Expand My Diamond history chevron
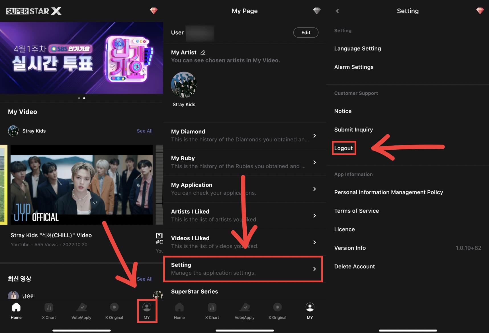Viewport: 489px width, 333px height. [x=315, y=136]
